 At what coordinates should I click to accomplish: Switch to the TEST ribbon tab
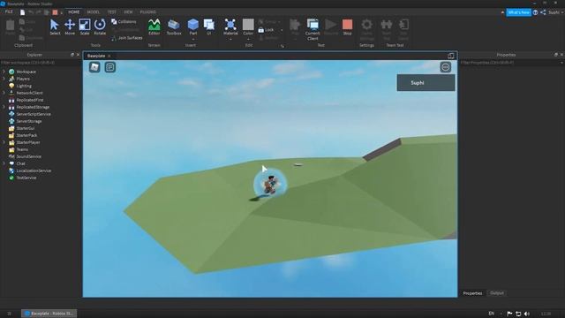[112, 11]
